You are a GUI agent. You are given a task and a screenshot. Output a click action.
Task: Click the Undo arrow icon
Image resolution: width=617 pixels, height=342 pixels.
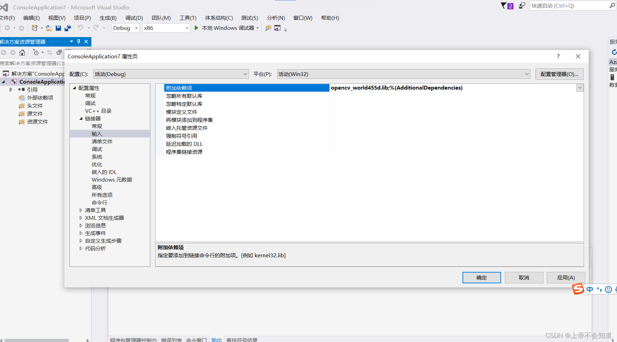[81, 28]
